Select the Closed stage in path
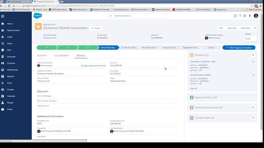 211,48
